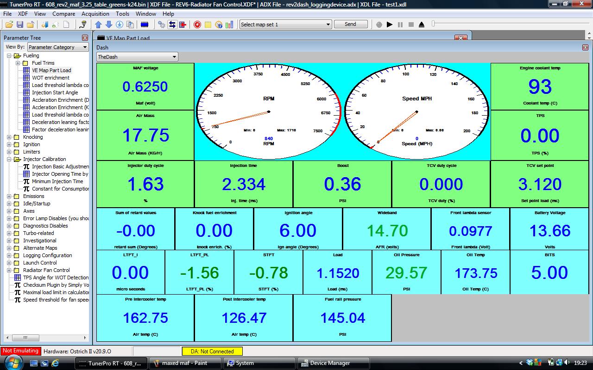Image resolution: width=593 pixels, height=370 pixels.
Task: Click the Speed MPH gauge dial
Action: click(x=416, y=111)
